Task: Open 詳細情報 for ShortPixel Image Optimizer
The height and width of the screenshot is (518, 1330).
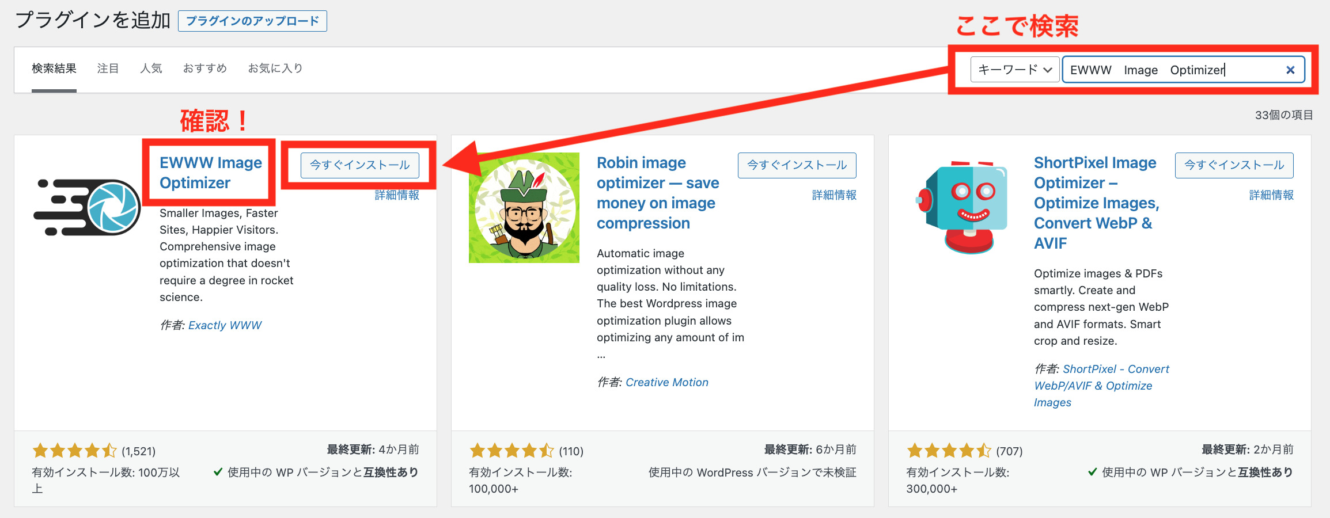Action: coord(1271,195)
